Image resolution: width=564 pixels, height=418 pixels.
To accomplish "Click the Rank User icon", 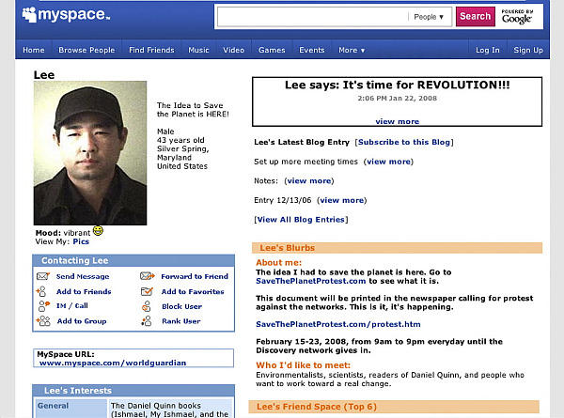I will (148, 321).
